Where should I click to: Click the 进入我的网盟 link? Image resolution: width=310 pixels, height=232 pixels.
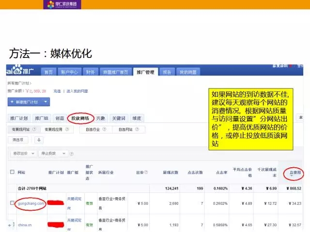pos(77,91)
